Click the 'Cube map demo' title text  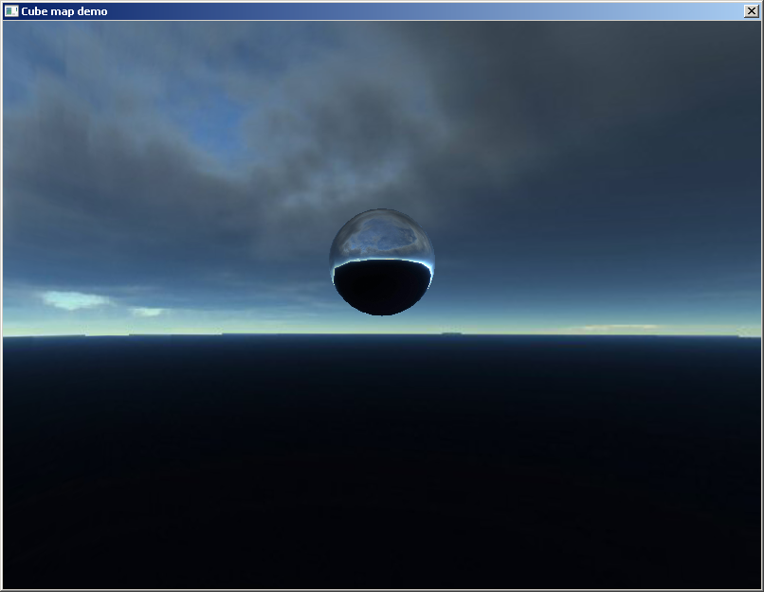tap(64, 11)
